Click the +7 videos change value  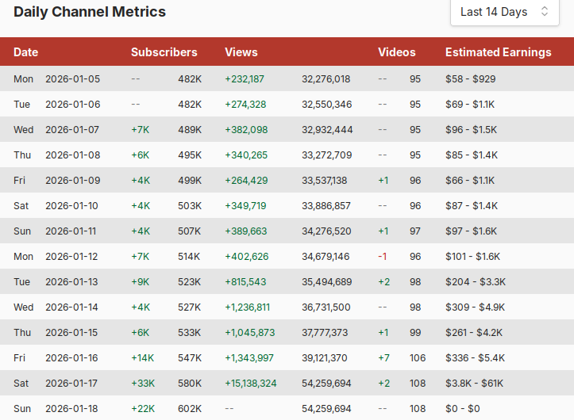[384, 358]
